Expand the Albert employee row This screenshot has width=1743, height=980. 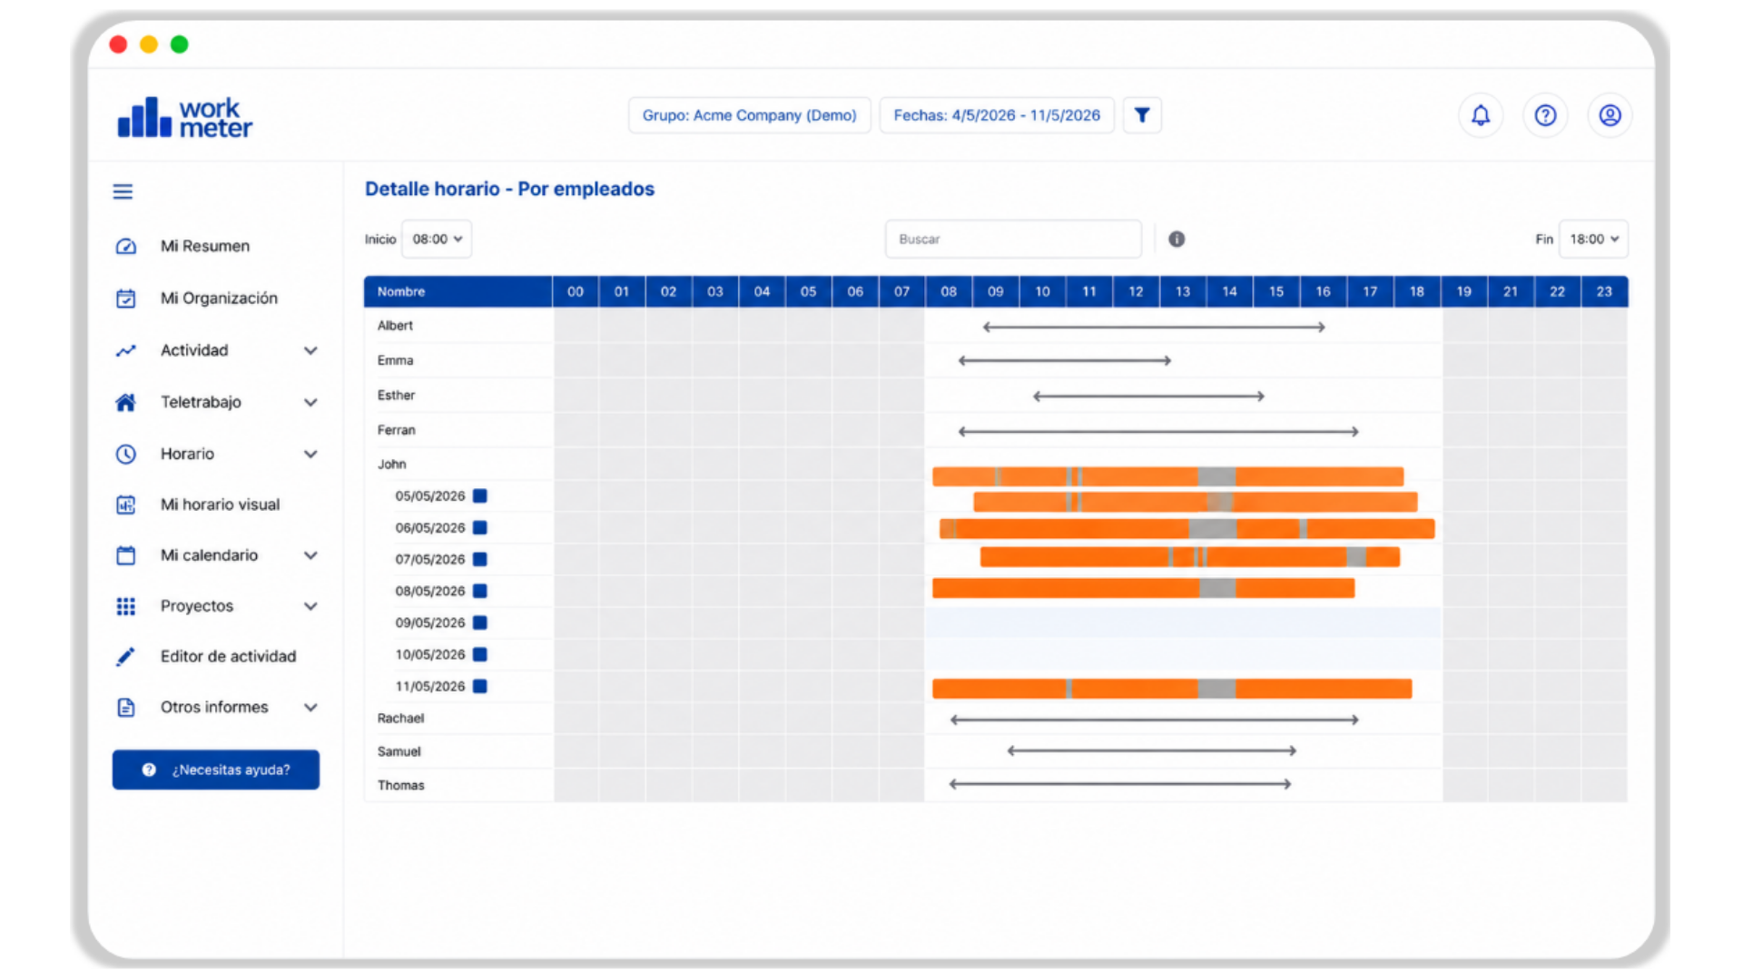[x=395, y=325]
